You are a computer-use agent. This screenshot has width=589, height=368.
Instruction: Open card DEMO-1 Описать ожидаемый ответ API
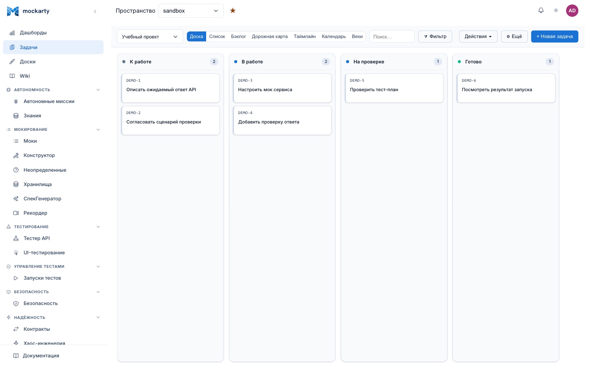[x=171, y=88]
